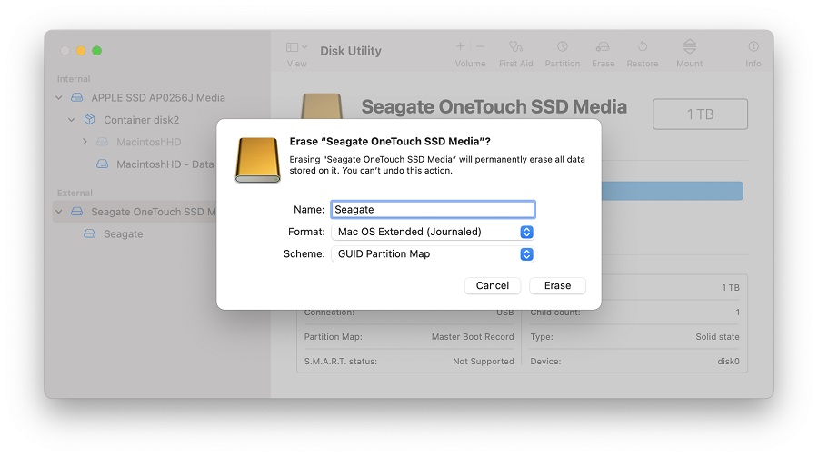Select the MacintoshHD volume in sidebar

pos(149,142)
